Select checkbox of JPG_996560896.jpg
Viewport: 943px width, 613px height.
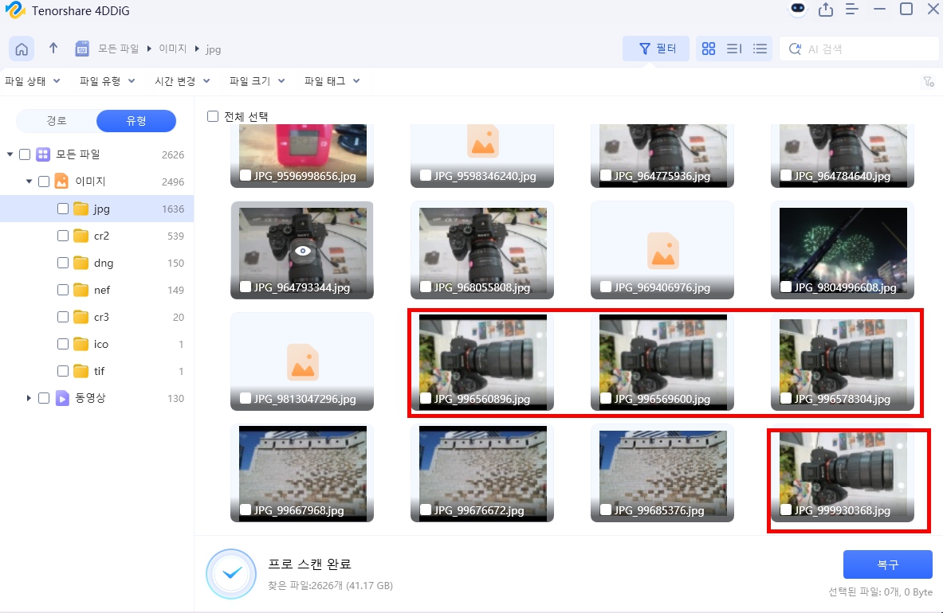(x=425, y=398)
